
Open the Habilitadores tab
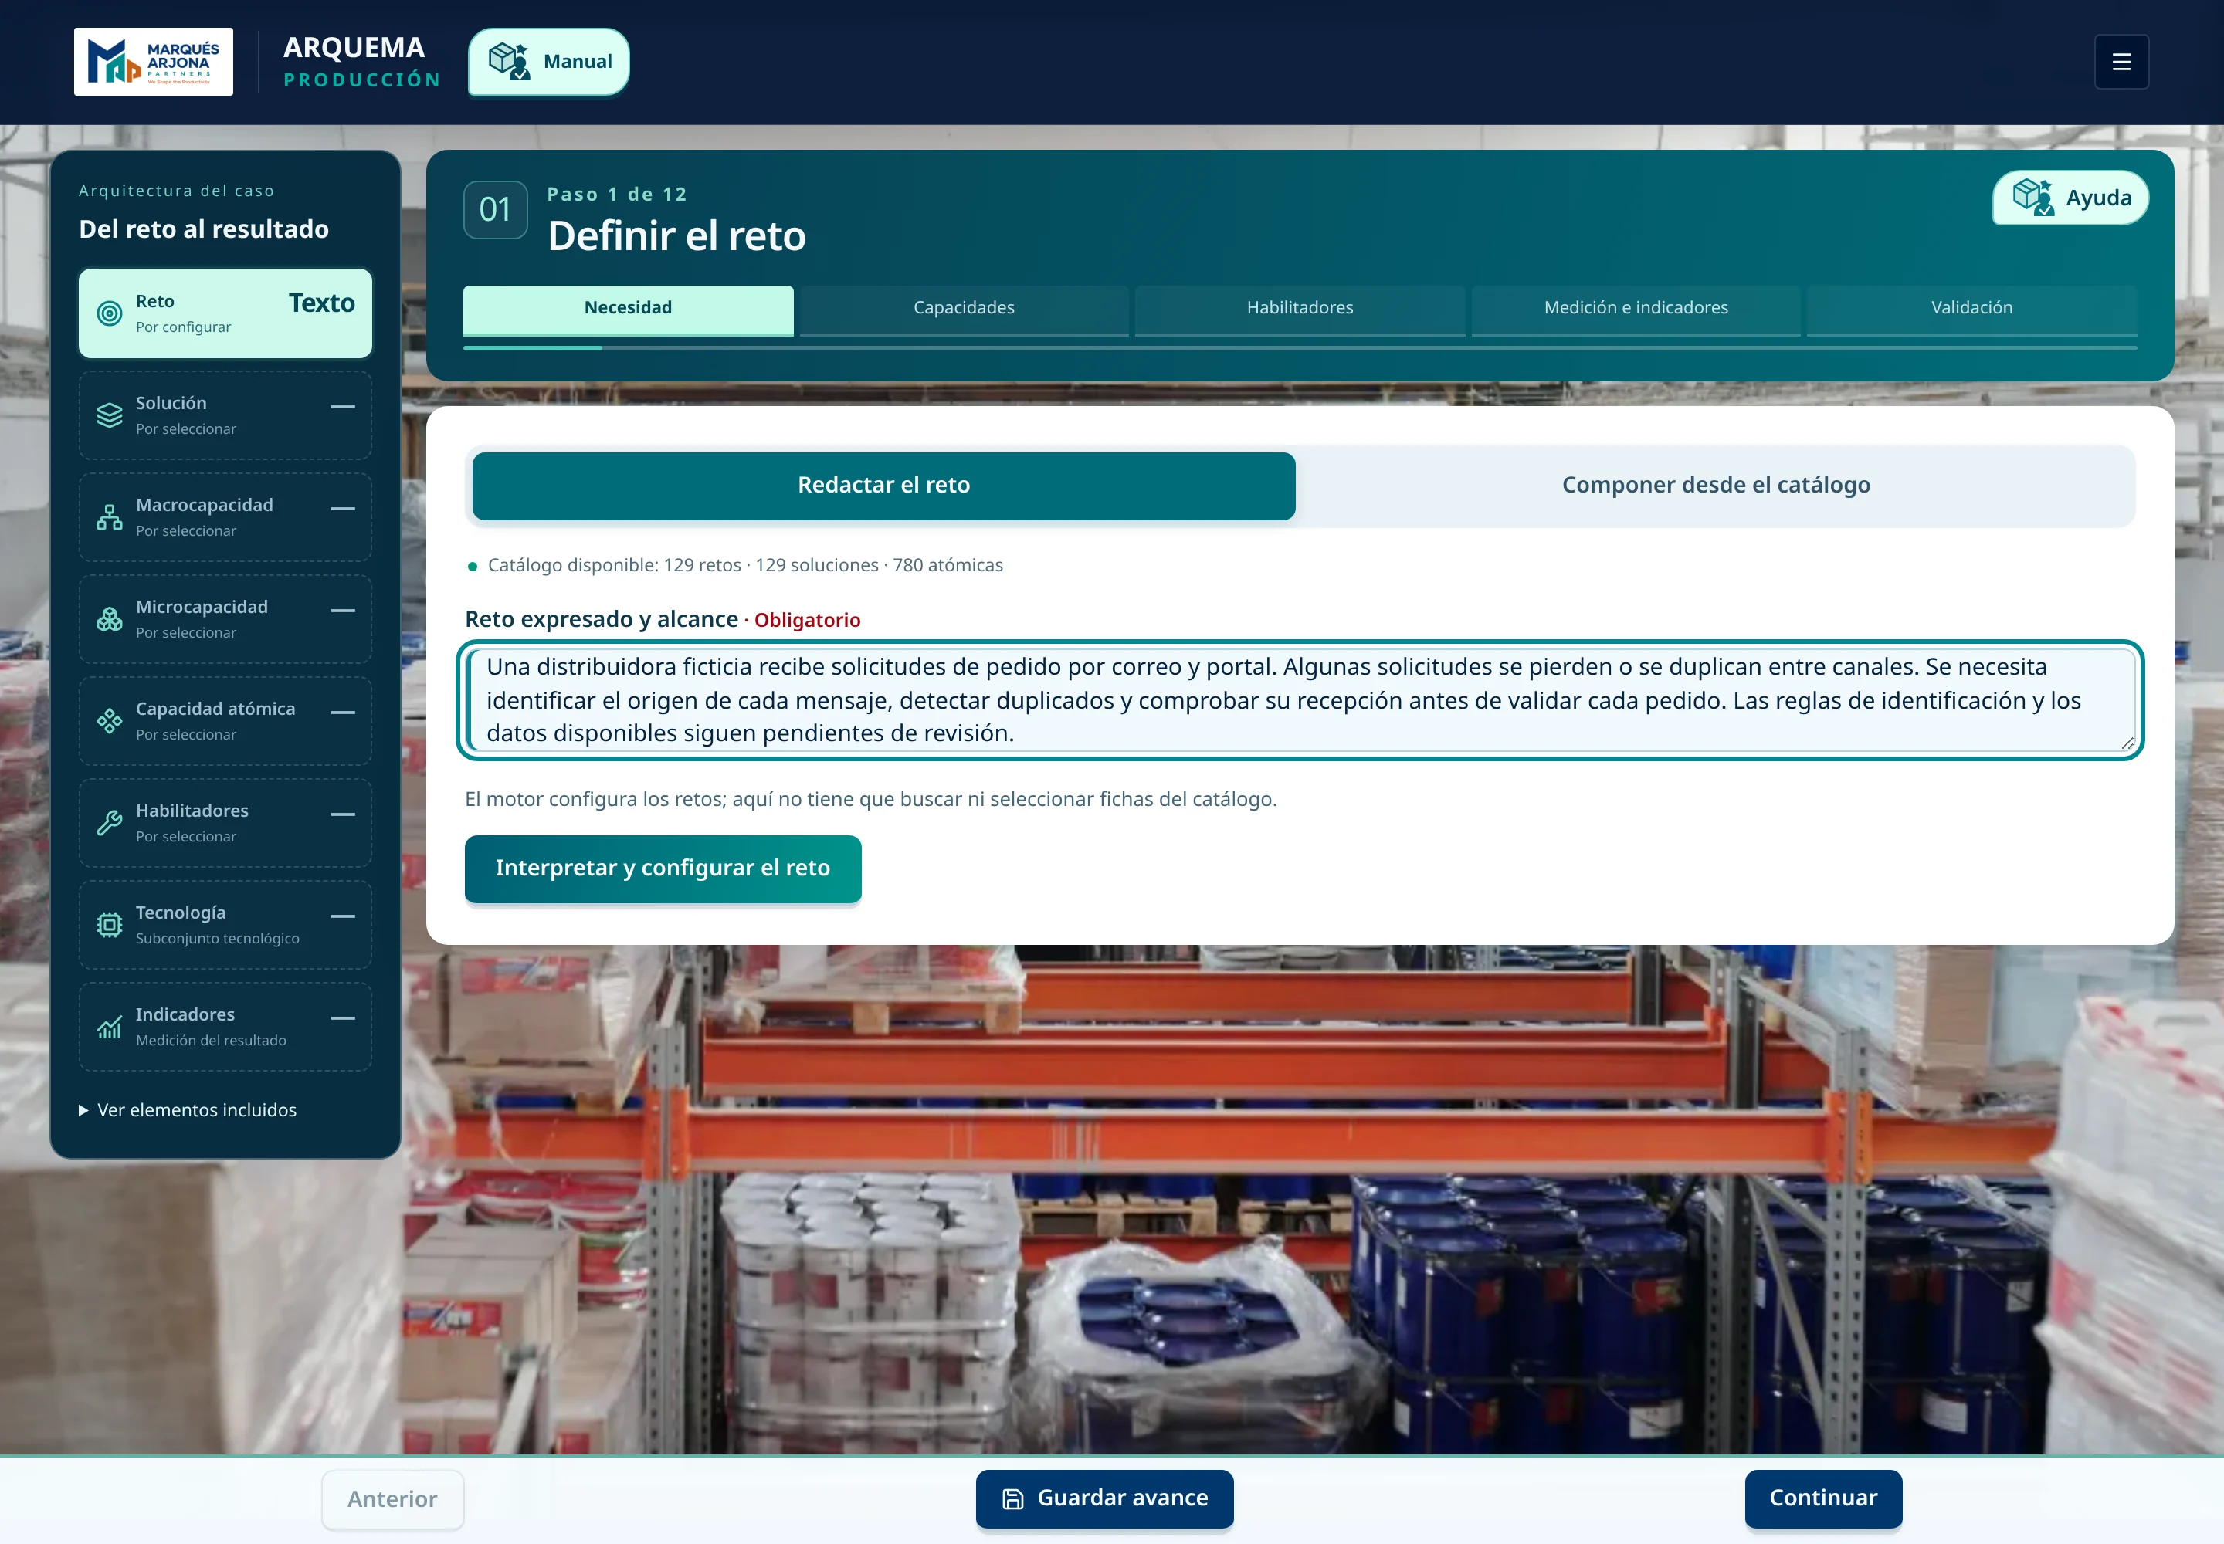coord(1300,309)
